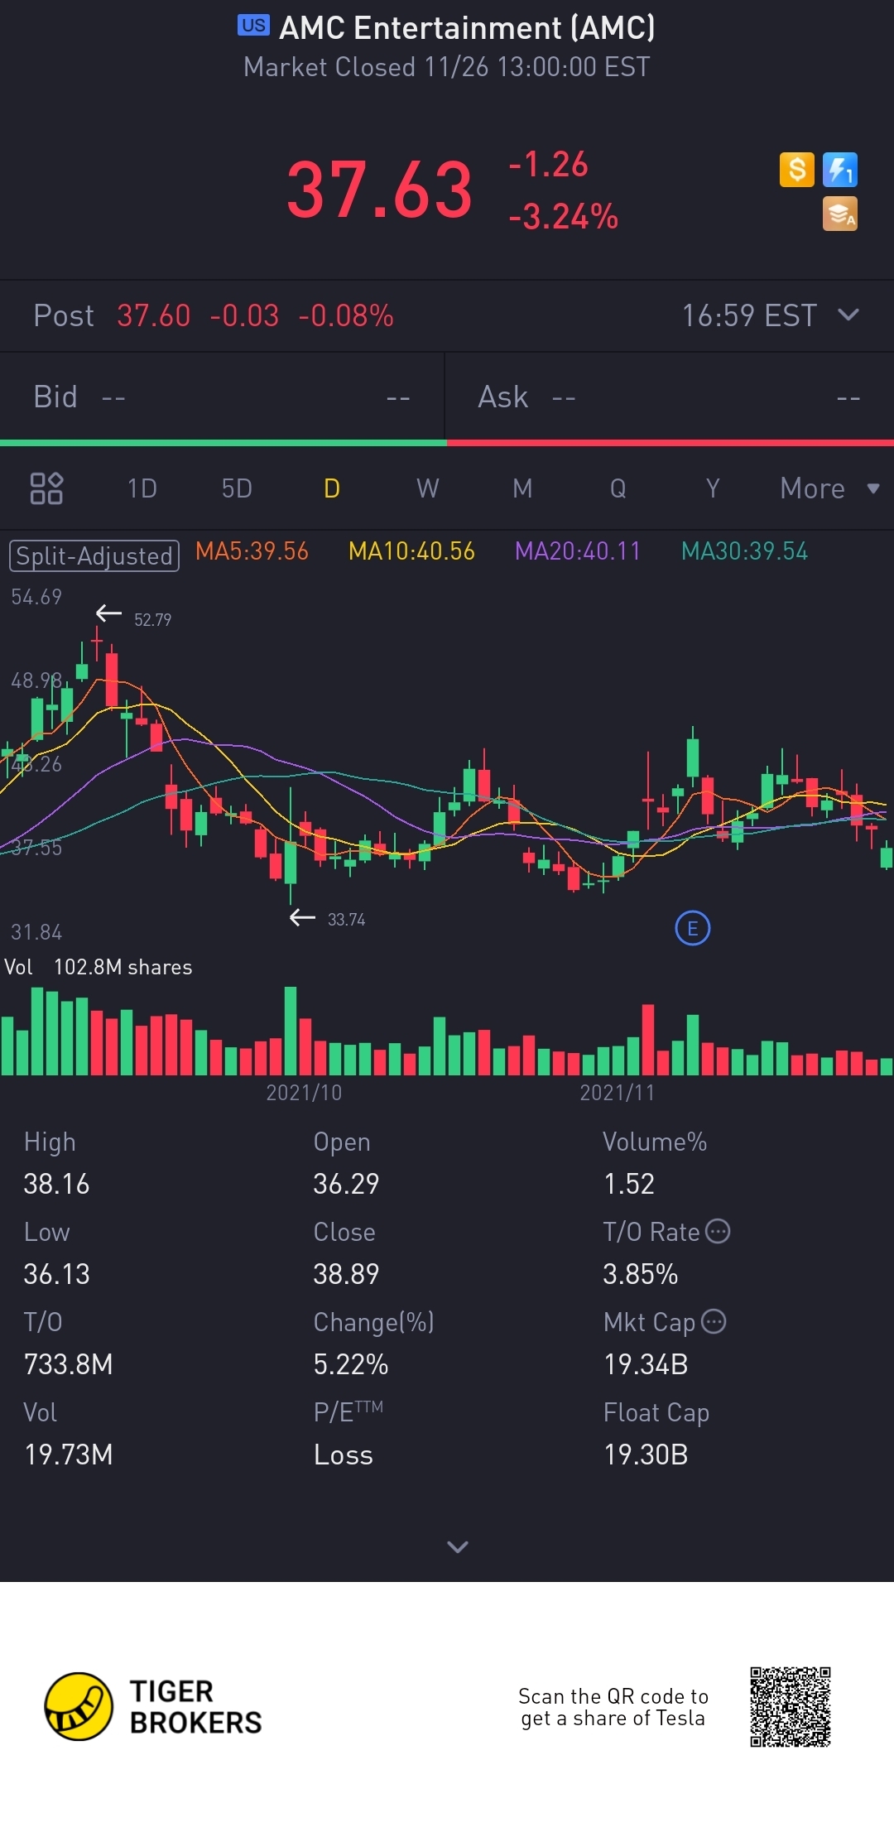
Task: Tap the Vol 19.73M value
Action: (x=68, y=1455)
